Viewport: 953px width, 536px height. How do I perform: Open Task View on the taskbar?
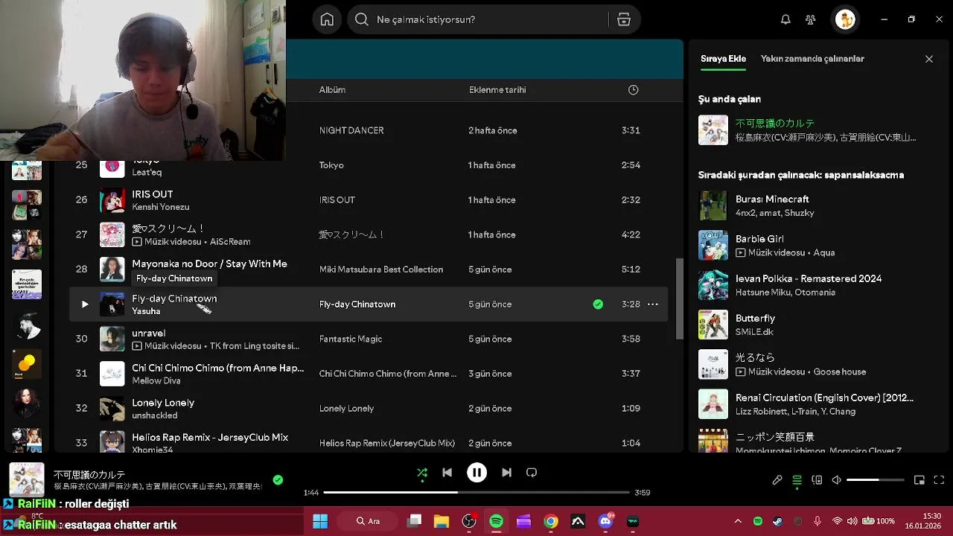pyautogui.click(x=414, y=521)
